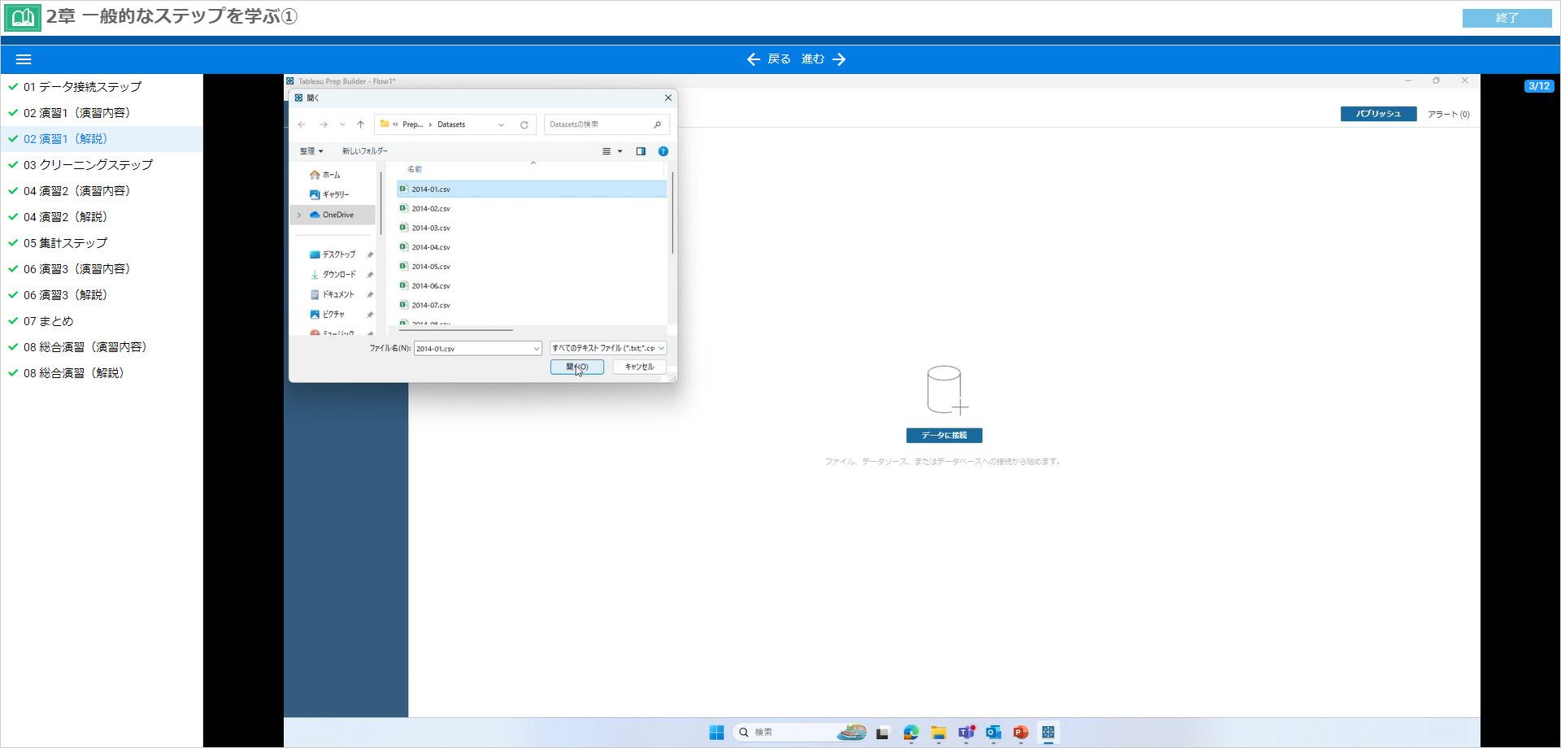This screenshot has height=748, width=1561.
Task: Open the file type filter dropdown
Action: [661, 348]
